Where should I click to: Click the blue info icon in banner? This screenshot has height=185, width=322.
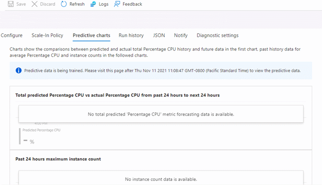[x=18, y=70]
